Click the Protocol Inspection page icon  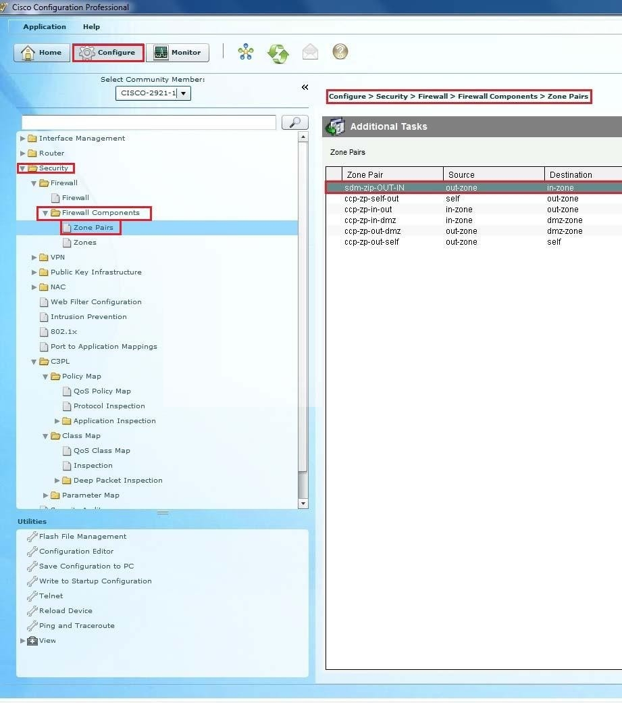[x=67, y=406]
